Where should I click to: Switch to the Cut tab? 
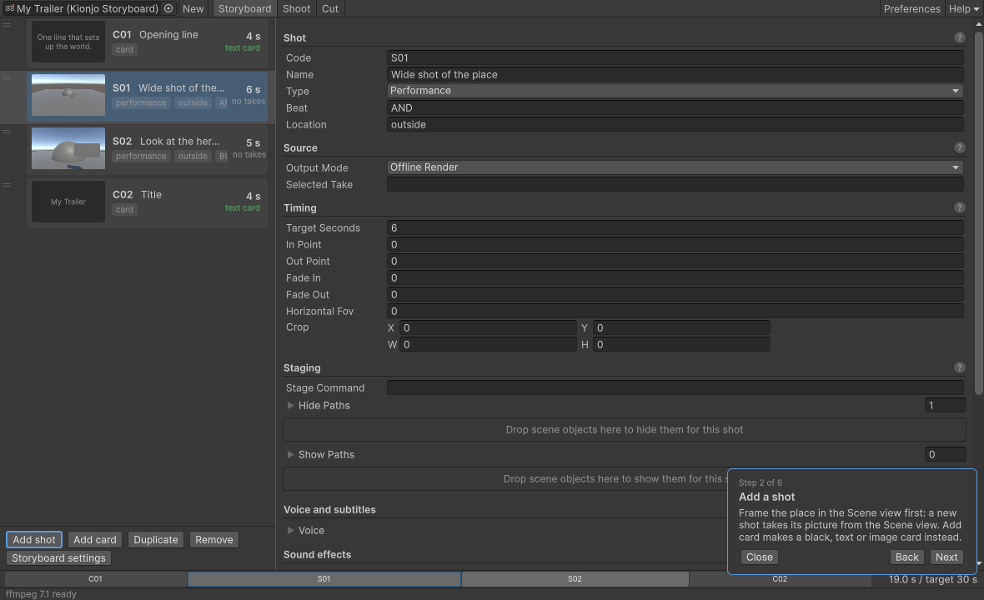click(330, 9)
